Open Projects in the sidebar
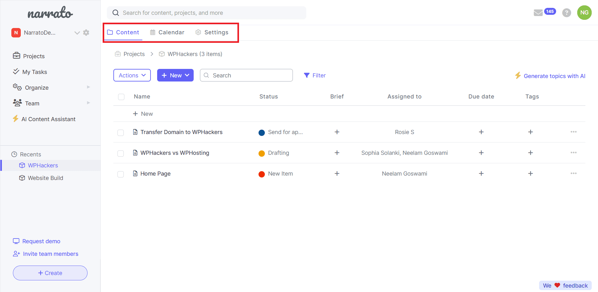This screenshot has width=598, height=292. pyautogui.click(x=29, y=56)
